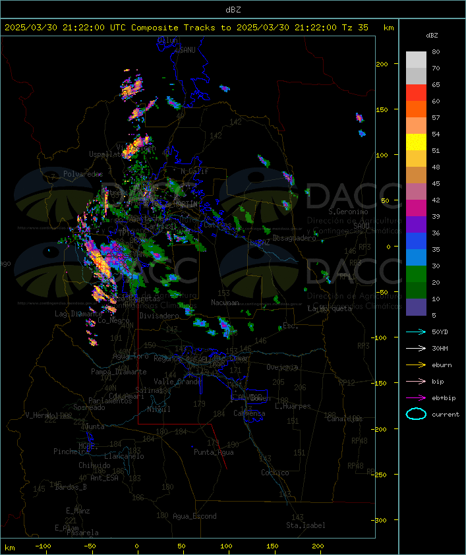Viewport: 466px width, 555px height.
Task: Click the cyan 'current' ellipse symbol
Action: coord(416,414)
